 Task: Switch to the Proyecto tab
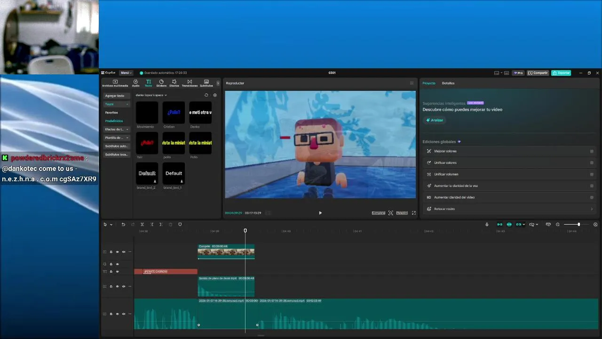tap(429, 83)
